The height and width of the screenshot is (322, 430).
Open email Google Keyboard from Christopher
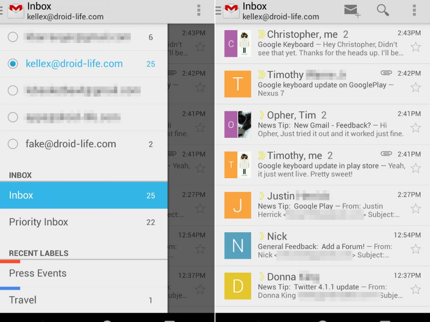(322, 44)
